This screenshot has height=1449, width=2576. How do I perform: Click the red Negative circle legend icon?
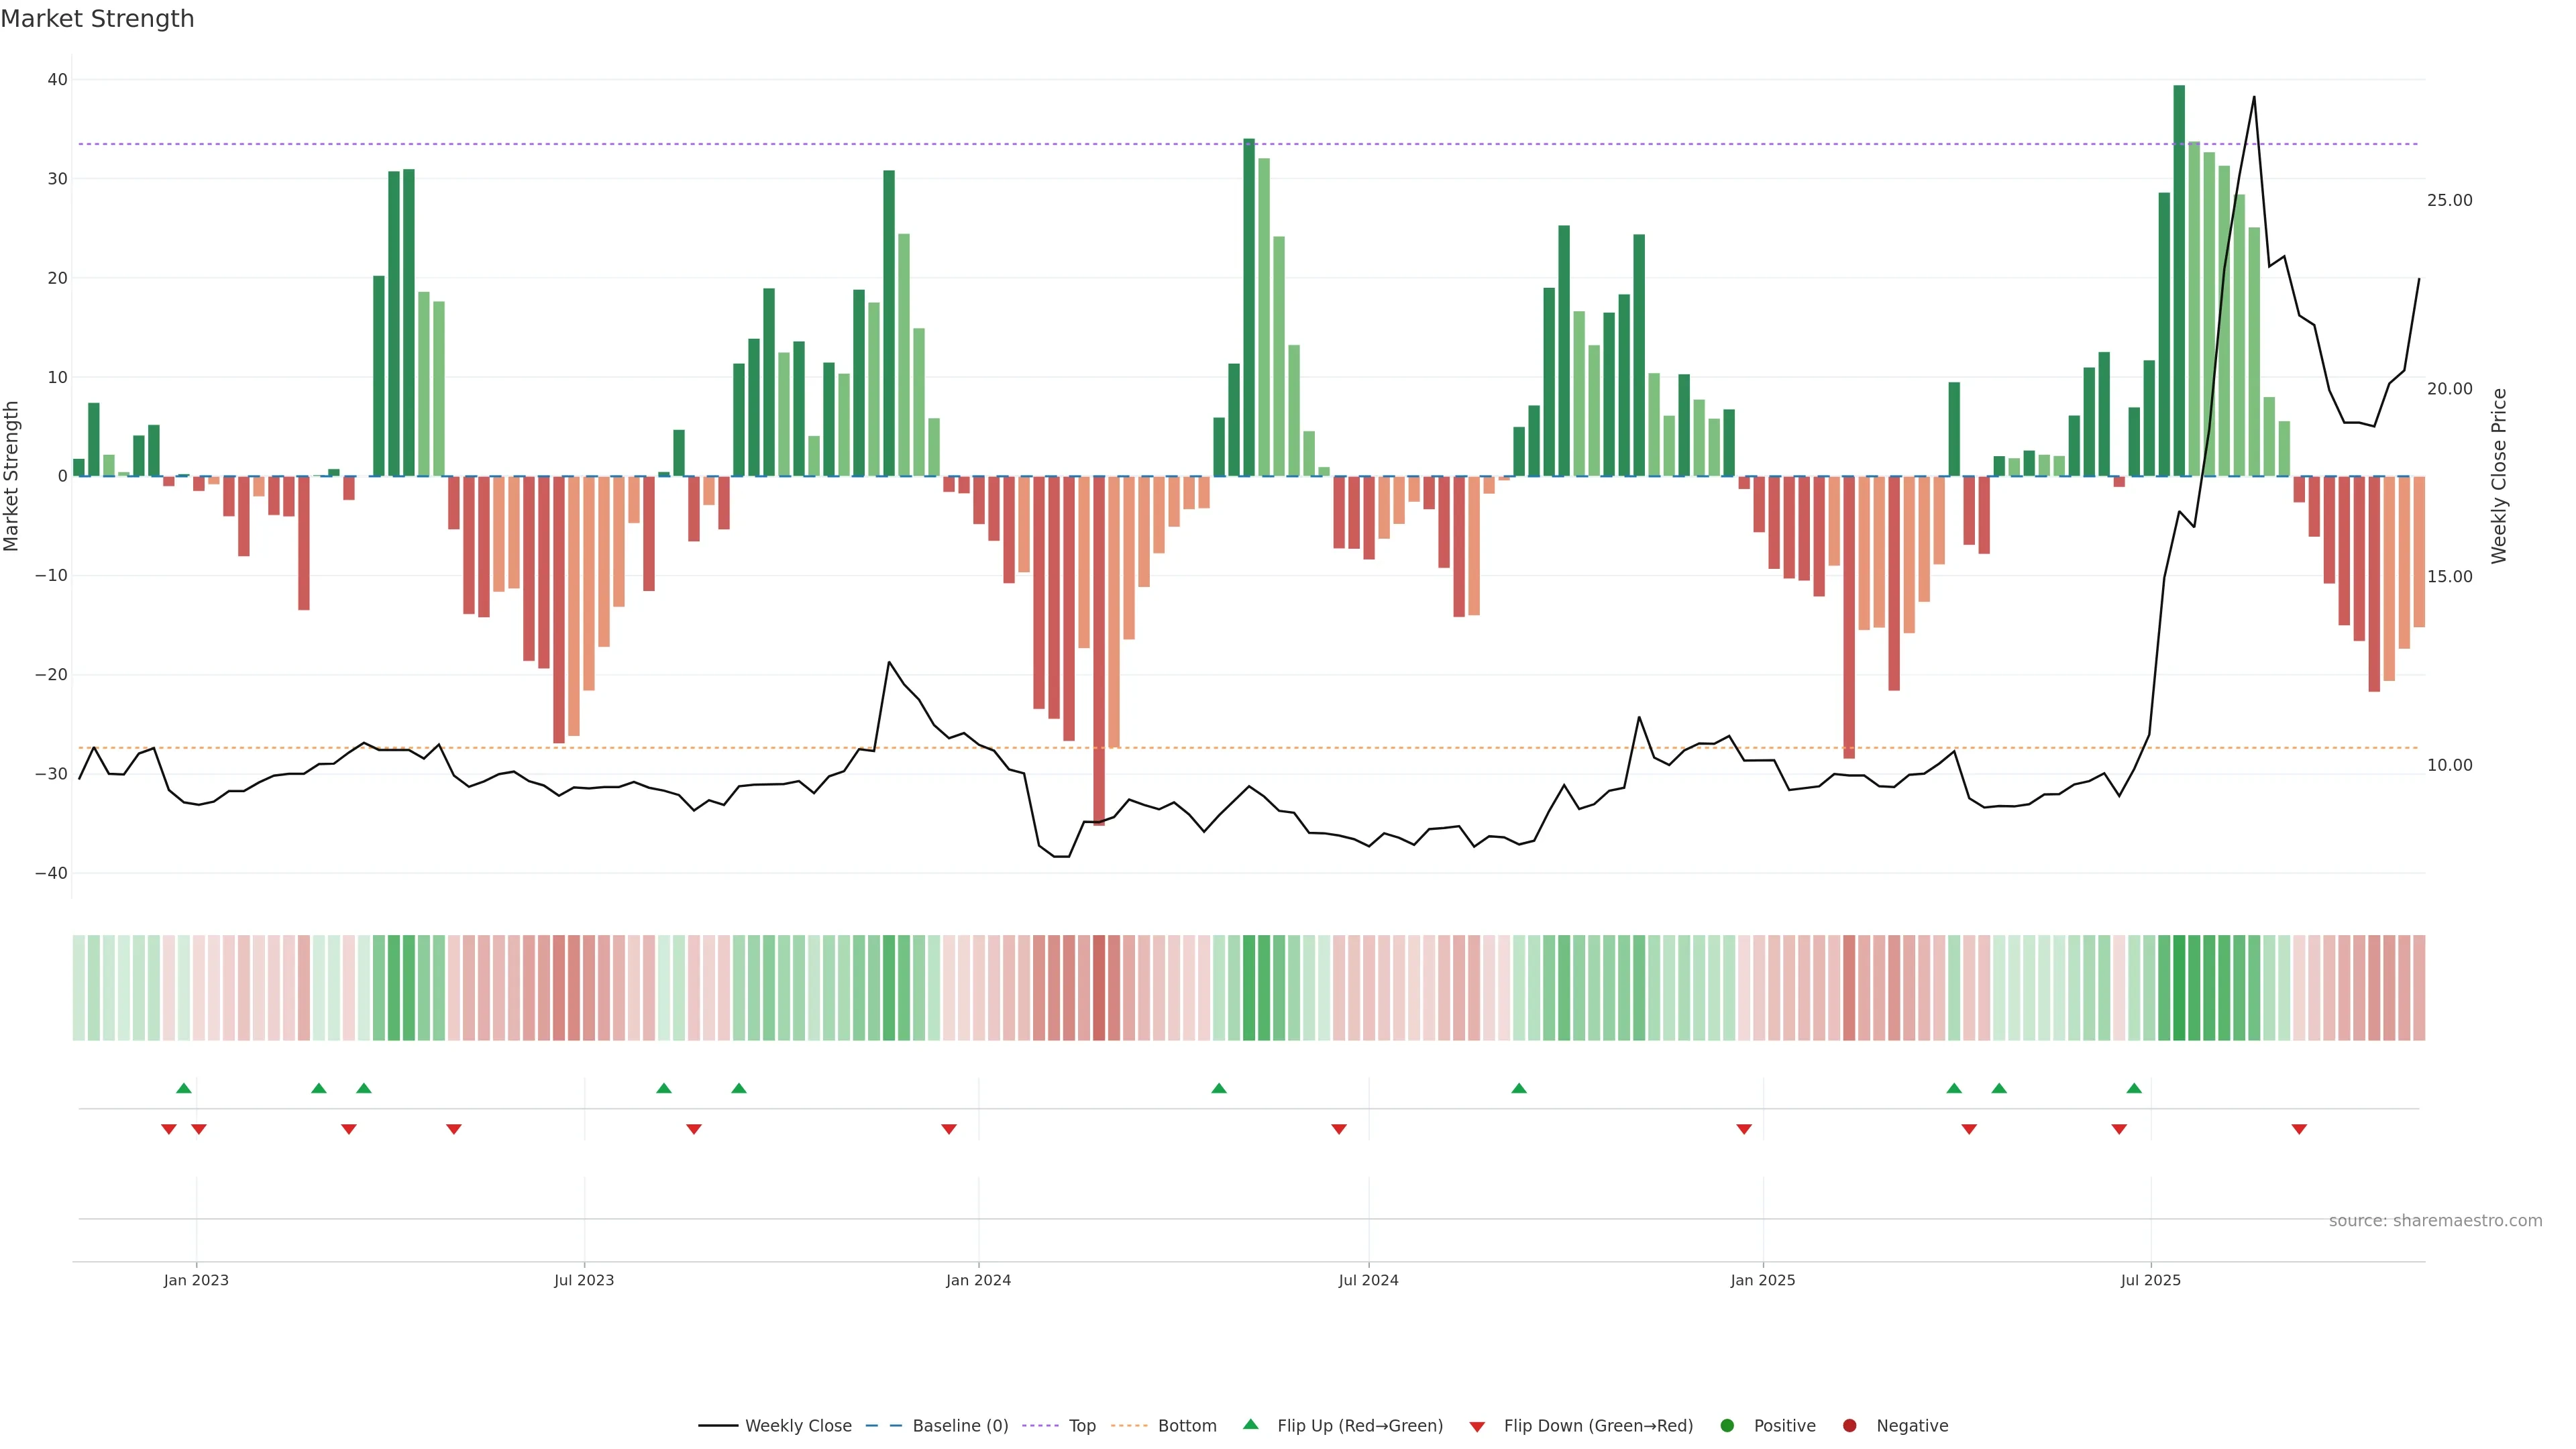(1849, 1426)
